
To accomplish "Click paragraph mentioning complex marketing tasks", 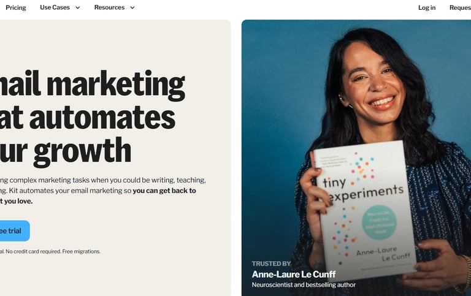I will 103,191.
